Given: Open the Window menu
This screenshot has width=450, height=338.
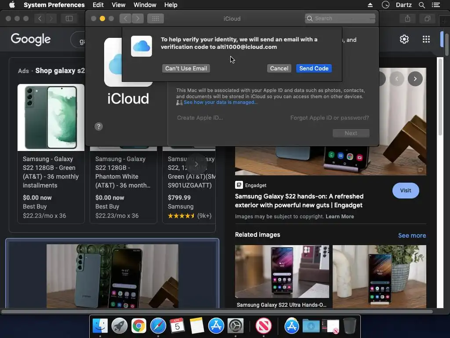Looking at the screenshot, I should [145, 5].
